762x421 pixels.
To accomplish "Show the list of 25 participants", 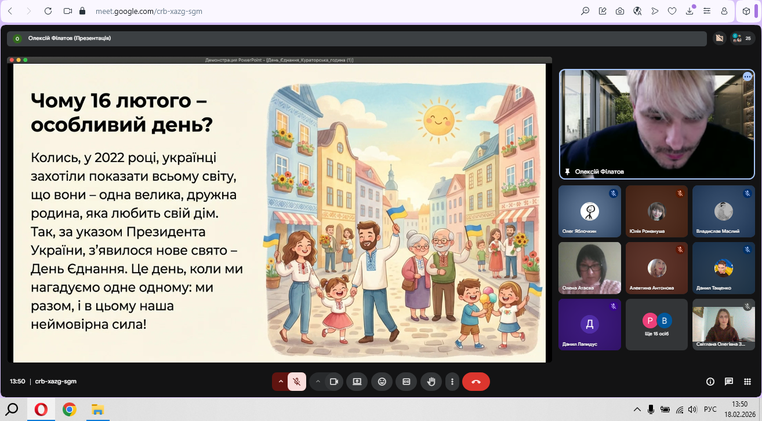I will coord(743,38).
